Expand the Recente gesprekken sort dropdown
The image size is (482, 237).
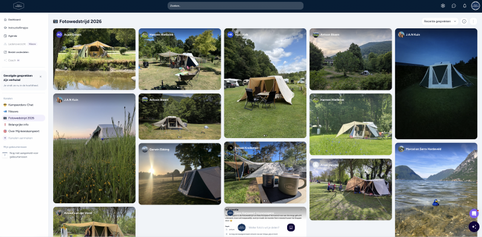pos(440,21)
